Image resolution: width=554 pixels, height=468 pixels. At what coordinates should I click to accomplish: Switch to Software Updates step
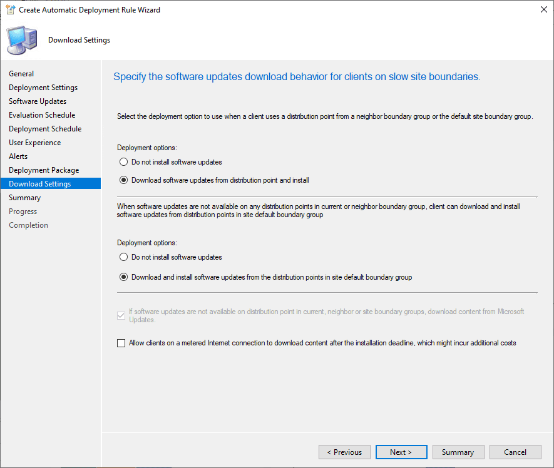tap(38, 101)
